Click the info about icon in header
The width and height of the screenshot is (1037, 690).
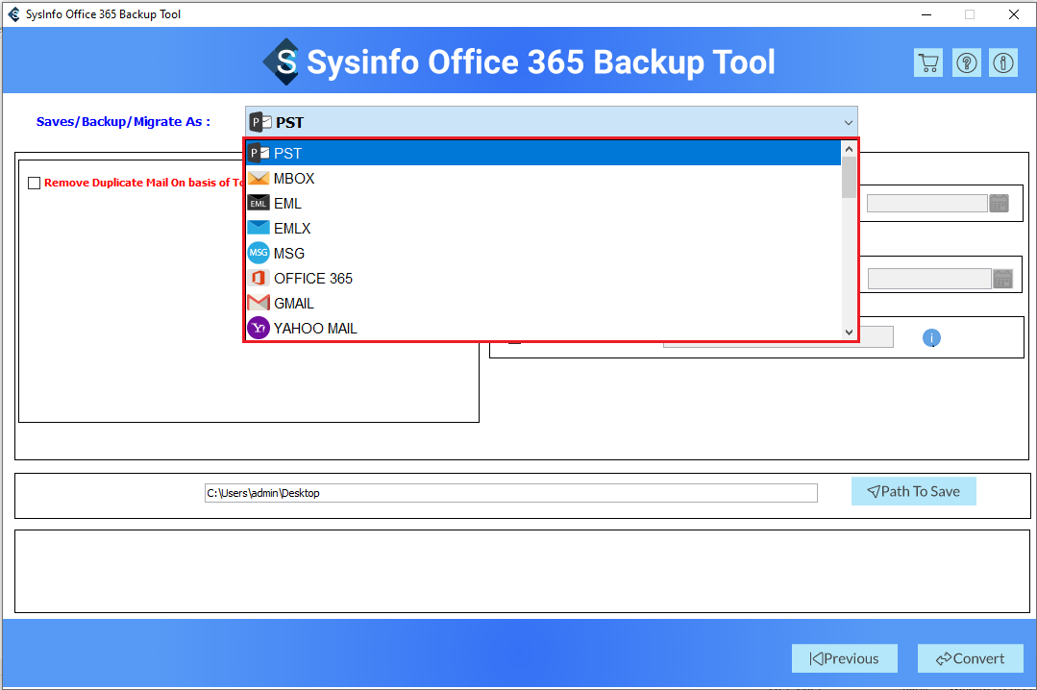(x=1003, y=63)
